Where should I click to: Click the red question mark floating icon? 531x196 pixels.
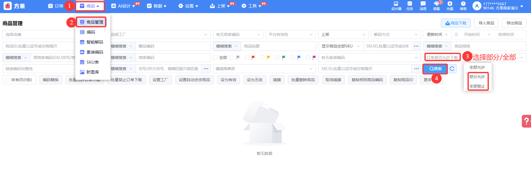click(526, 121)
